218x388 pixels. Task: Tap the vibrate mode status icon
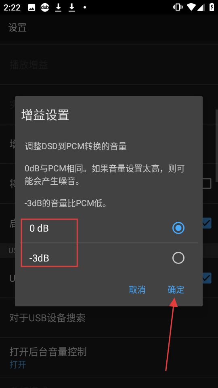[178, 7]
